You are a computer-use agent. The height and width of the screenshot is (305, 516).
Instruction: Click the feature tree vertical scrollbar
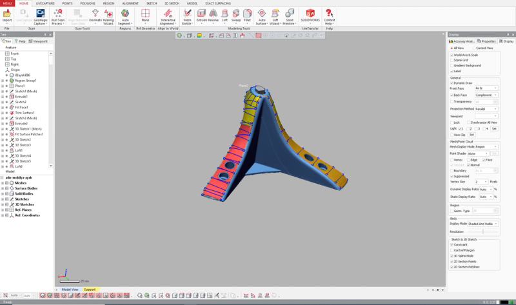pos(51,110)
